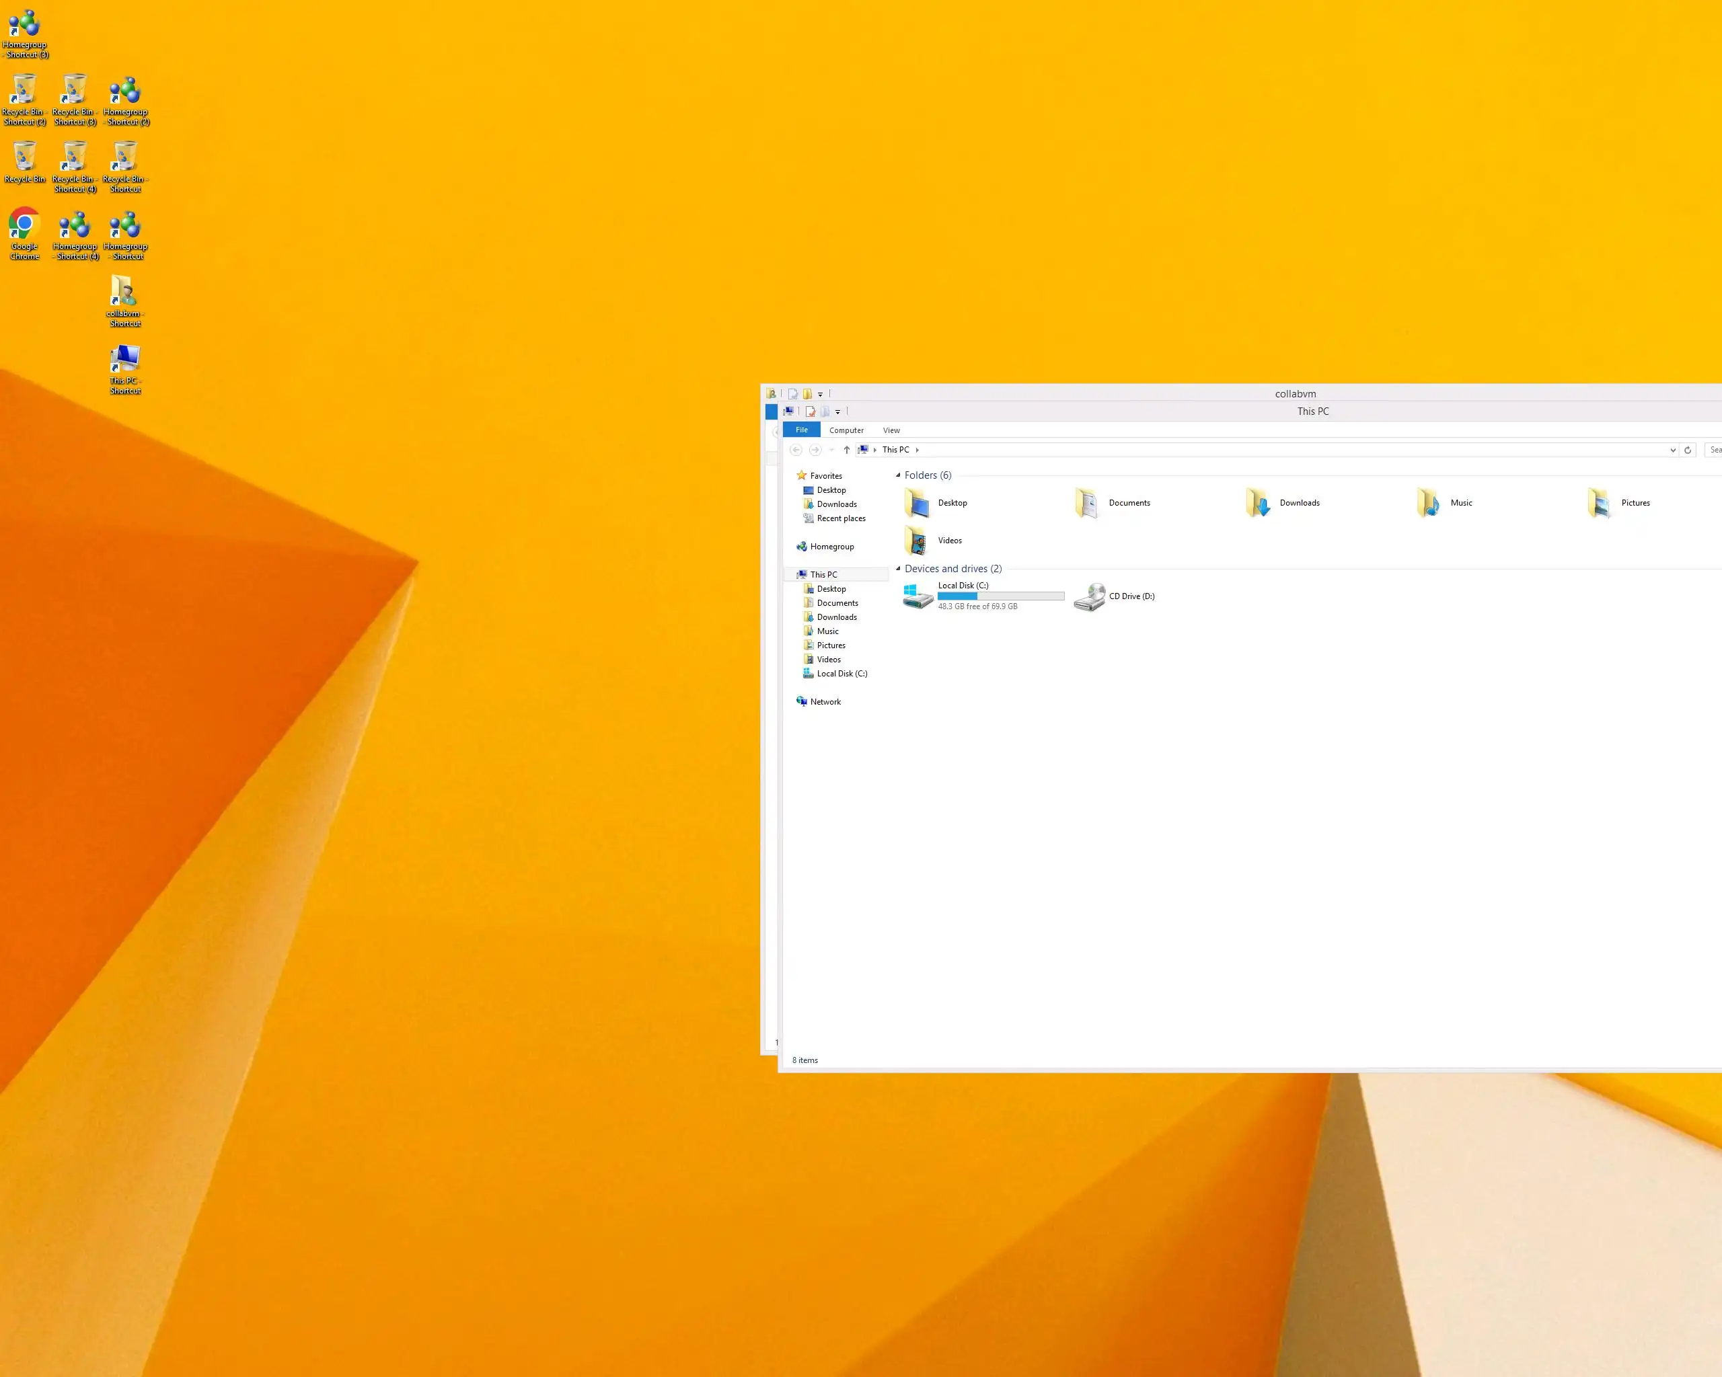The image size is (1722, 1377).
Task: Open the Pictures folder in content pane
Action: click(1600, 503)
